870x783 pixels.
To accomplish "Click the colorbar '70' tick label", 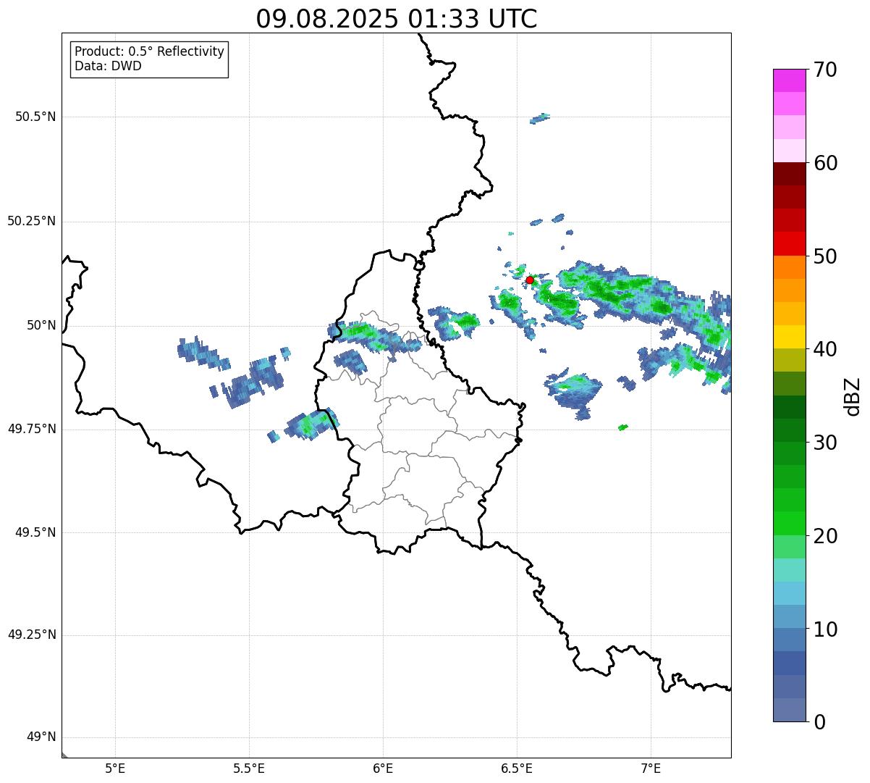I will pos(826,70).
